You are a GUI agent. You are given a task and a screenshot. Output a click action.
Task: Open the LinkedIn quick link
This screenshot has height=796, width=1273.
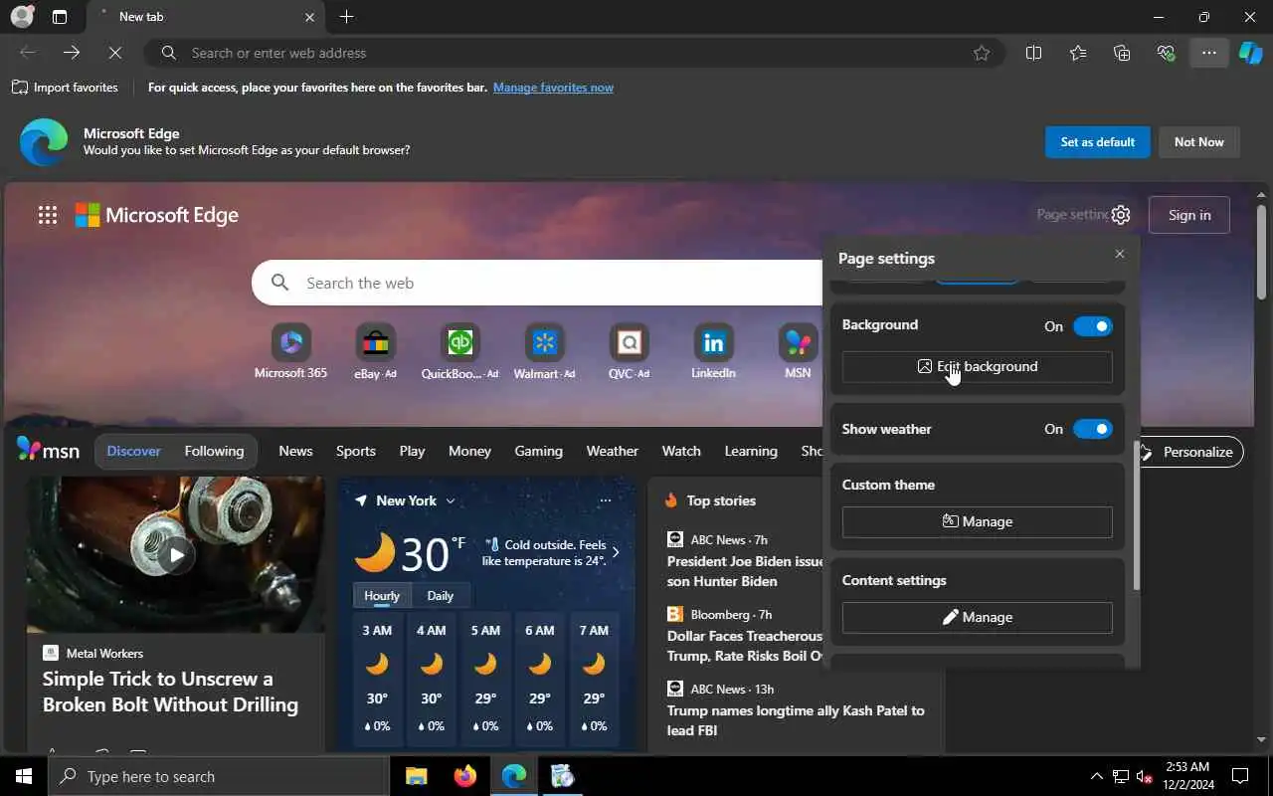point(713,351)
